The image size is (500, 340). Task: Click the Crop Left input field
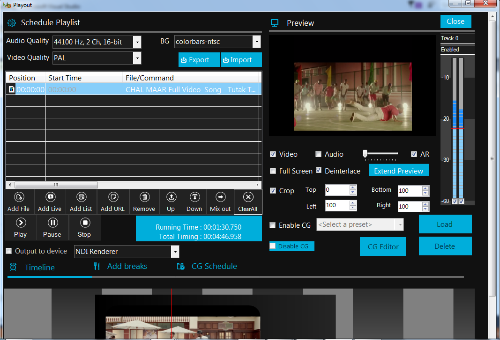337,206
